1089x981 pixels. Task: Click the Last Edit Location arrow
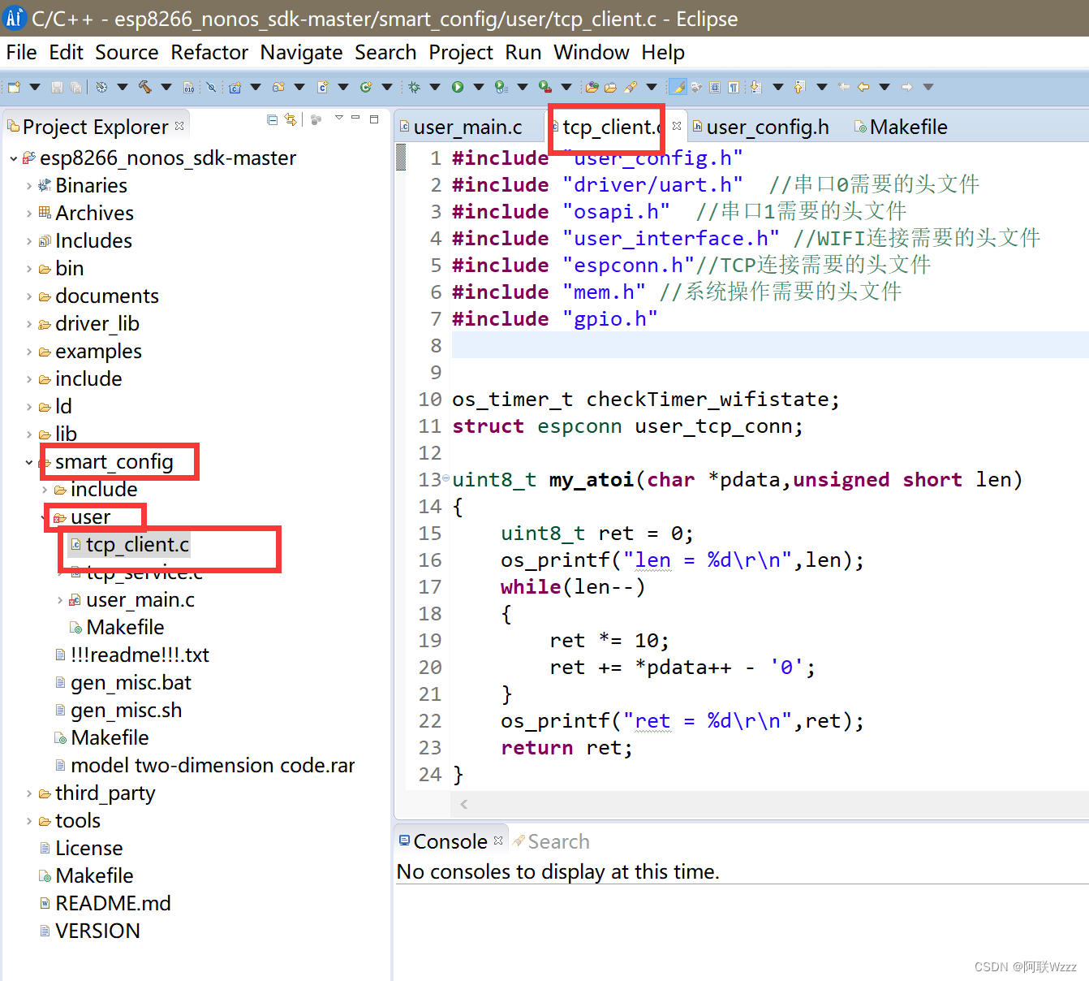tap(844, 87)
